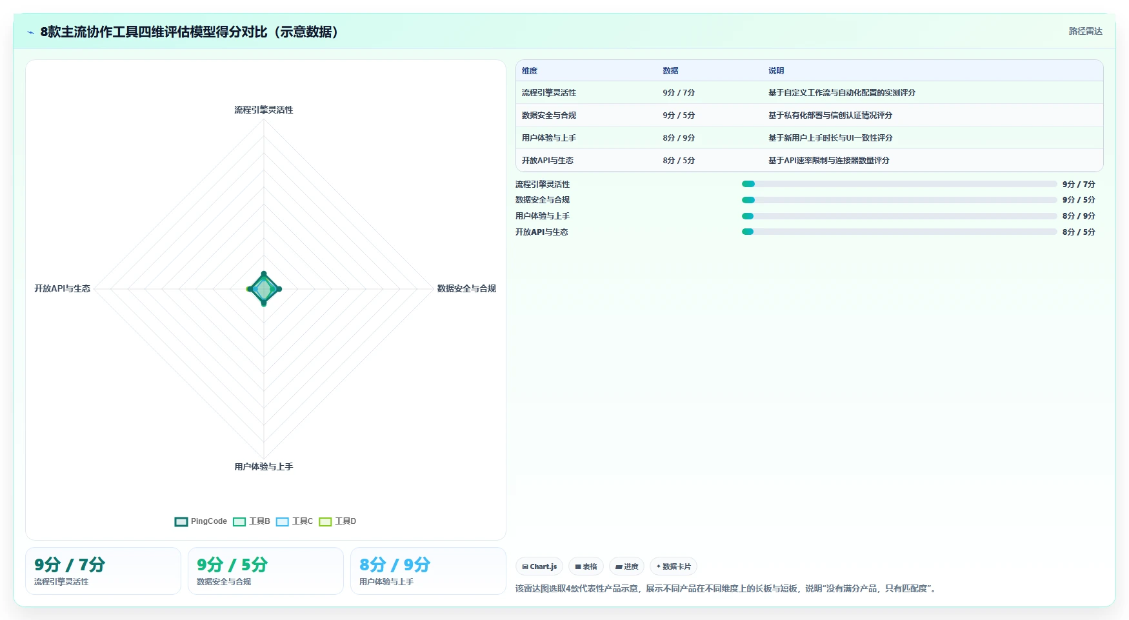Click the 开放API与生态 progress bar
The height and width of the screenshot is (620, 1129).
pyautogui.click(x=899, y=232)
